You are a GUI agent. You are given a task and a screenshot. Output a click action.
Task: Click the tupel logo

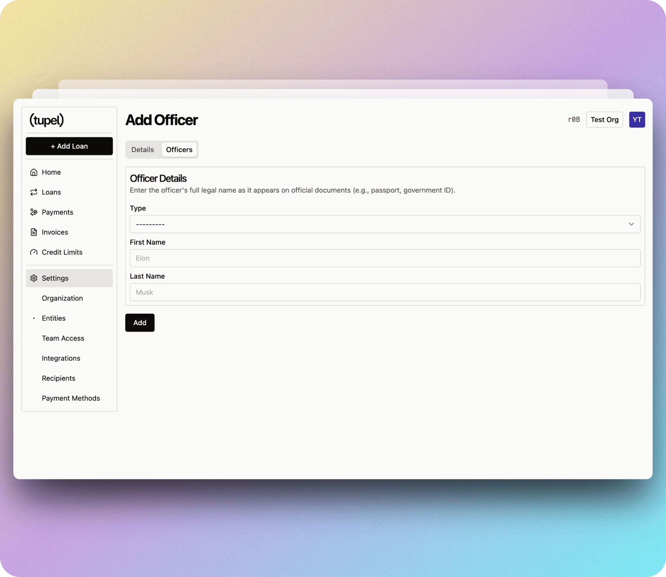coord(47,120)
